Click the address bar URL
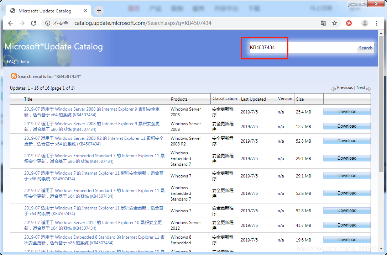The height and width of the screenshot is (255, 387). pos(143,23)
